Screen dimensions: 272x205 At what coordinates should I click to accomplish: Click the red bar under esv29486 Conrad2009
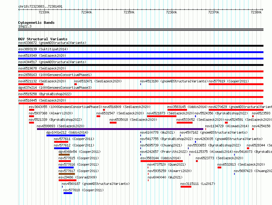[x=68, y=180]
